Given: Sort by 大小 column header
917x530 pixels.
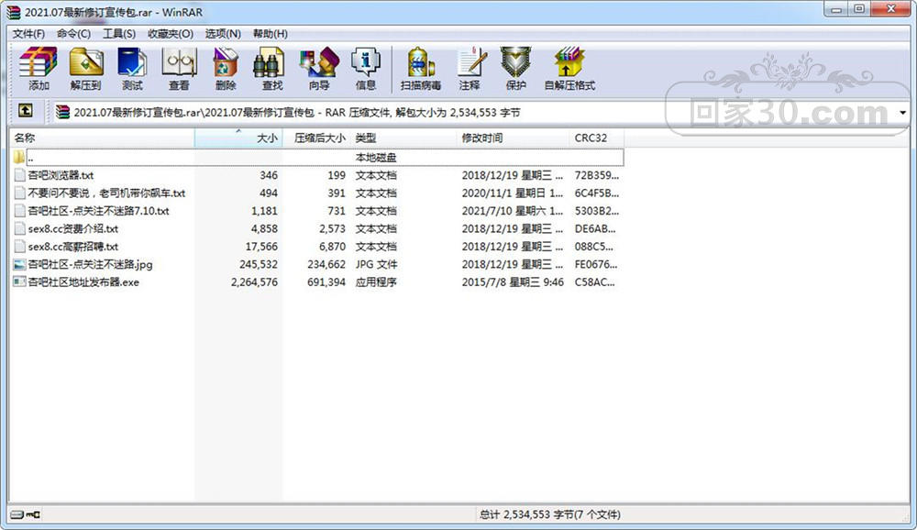Looking at the screenshot, I should [238, 138].
